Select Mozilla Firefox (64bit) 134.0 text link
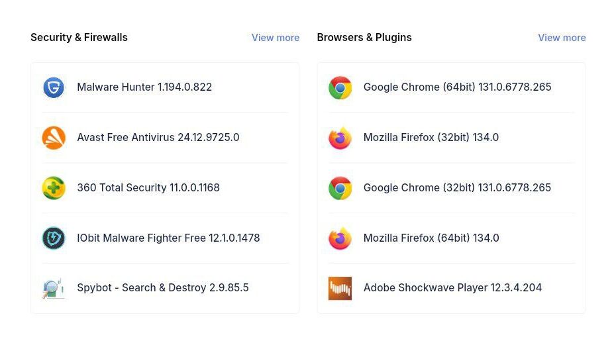 pyautogui.click(x=431, y=238)
